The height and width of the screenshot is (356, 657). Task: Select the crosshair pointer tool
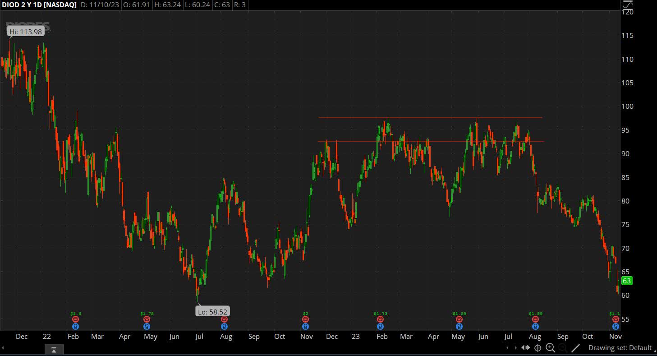click(x=538, y=348)
